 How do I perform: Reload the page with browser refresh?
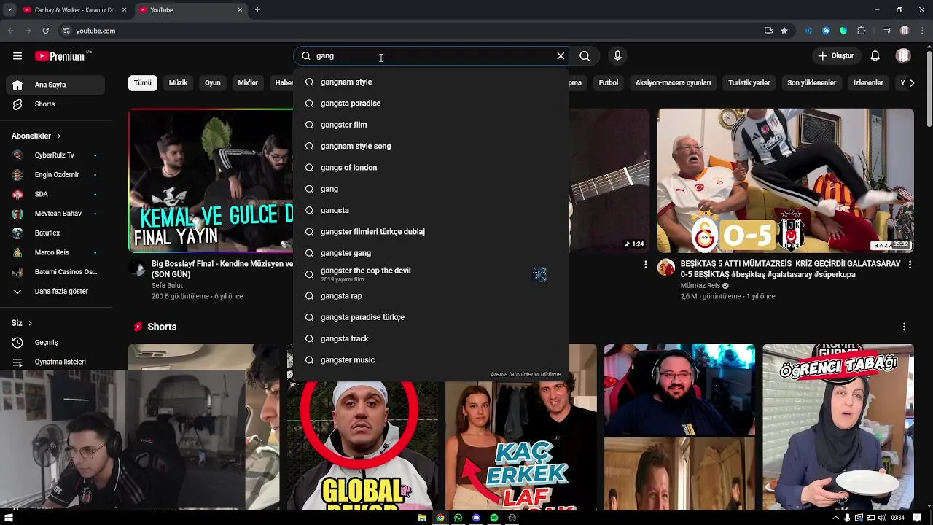45,31
